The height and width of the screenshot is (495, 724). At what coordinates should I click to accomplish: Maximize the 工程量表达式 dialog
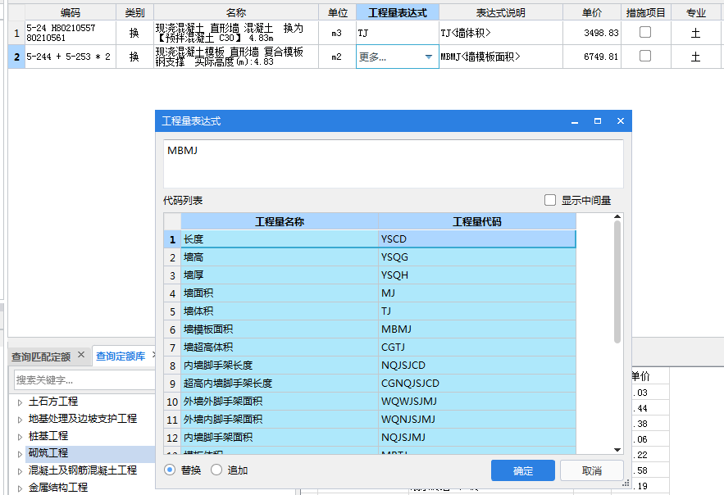pos(598,120)
